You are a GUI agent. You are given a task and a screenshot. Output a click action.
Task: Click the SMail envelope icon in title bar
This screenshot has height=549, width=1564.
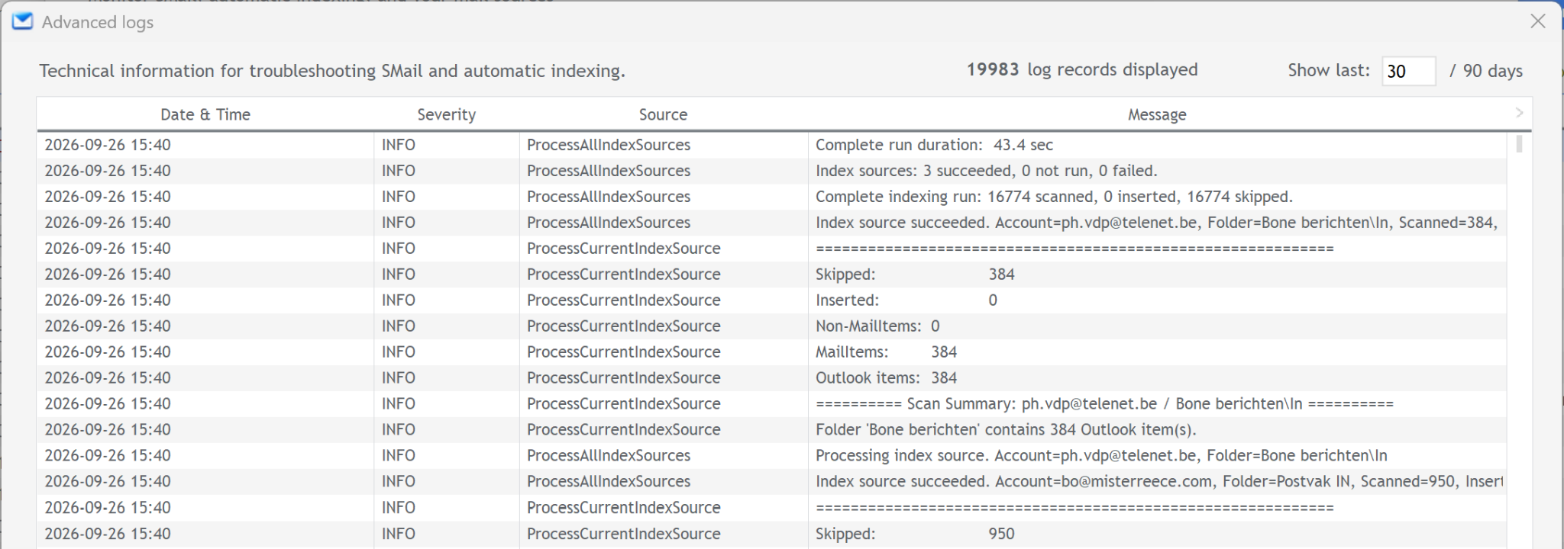tap(23, 21)
